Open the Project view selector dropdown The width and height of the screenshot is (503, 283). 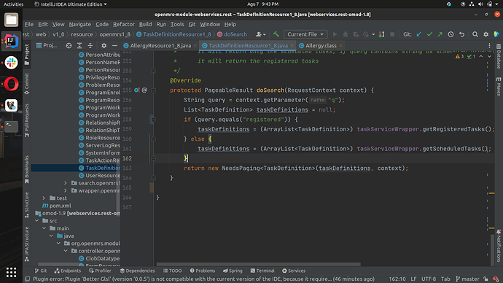point(47,45)
